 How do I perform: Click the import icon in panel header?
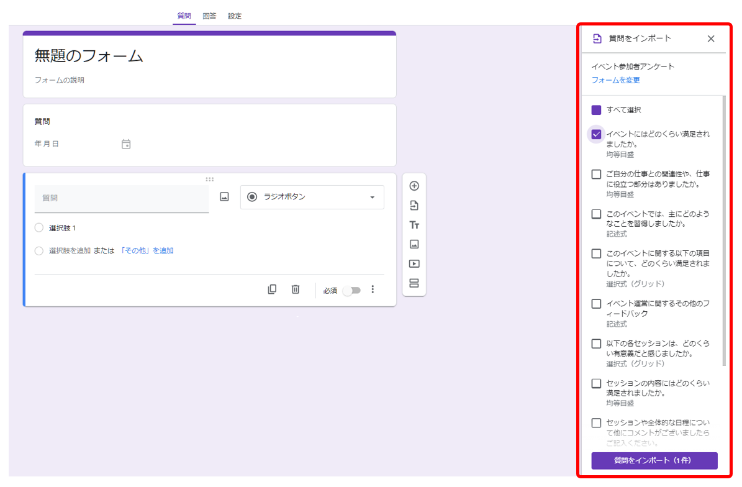(x=597, y=39)
